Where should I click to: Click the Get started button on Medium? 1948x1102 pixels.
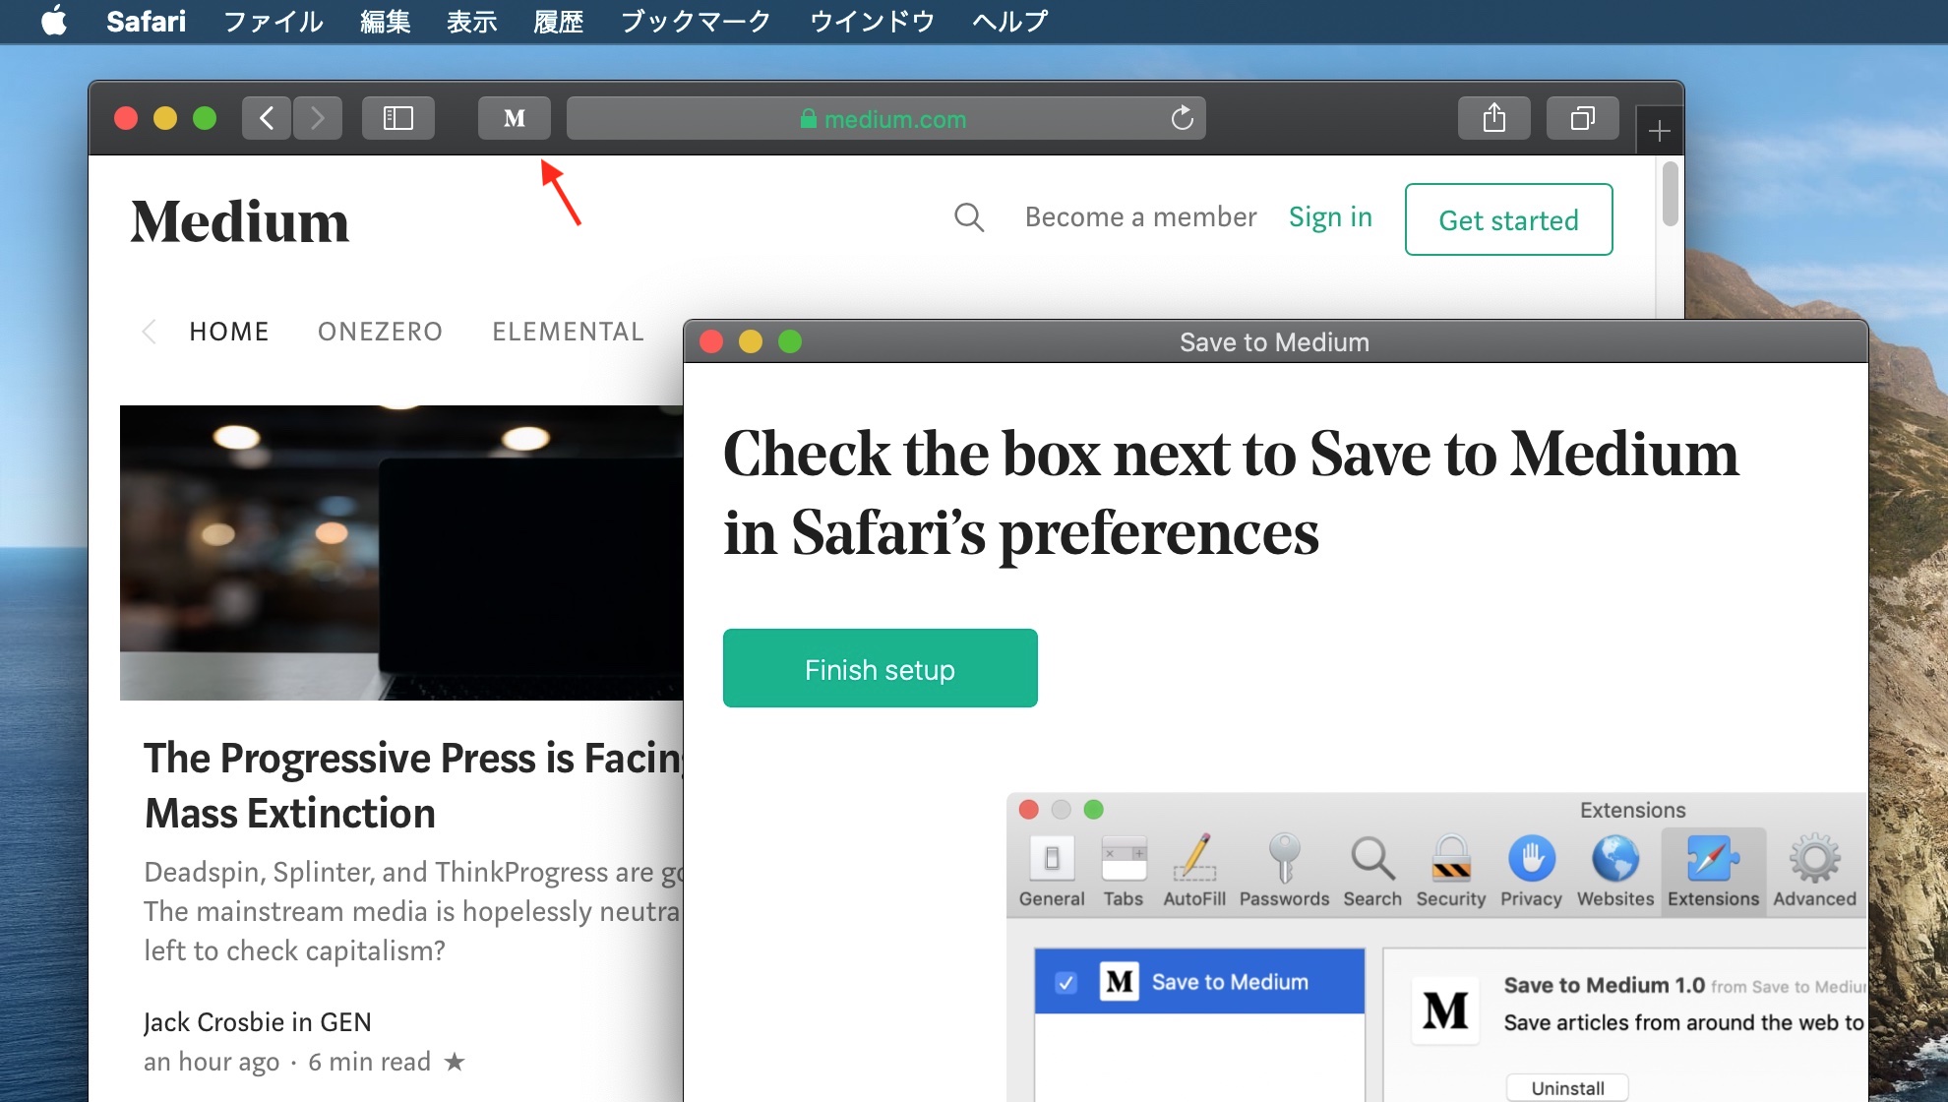1509,220
